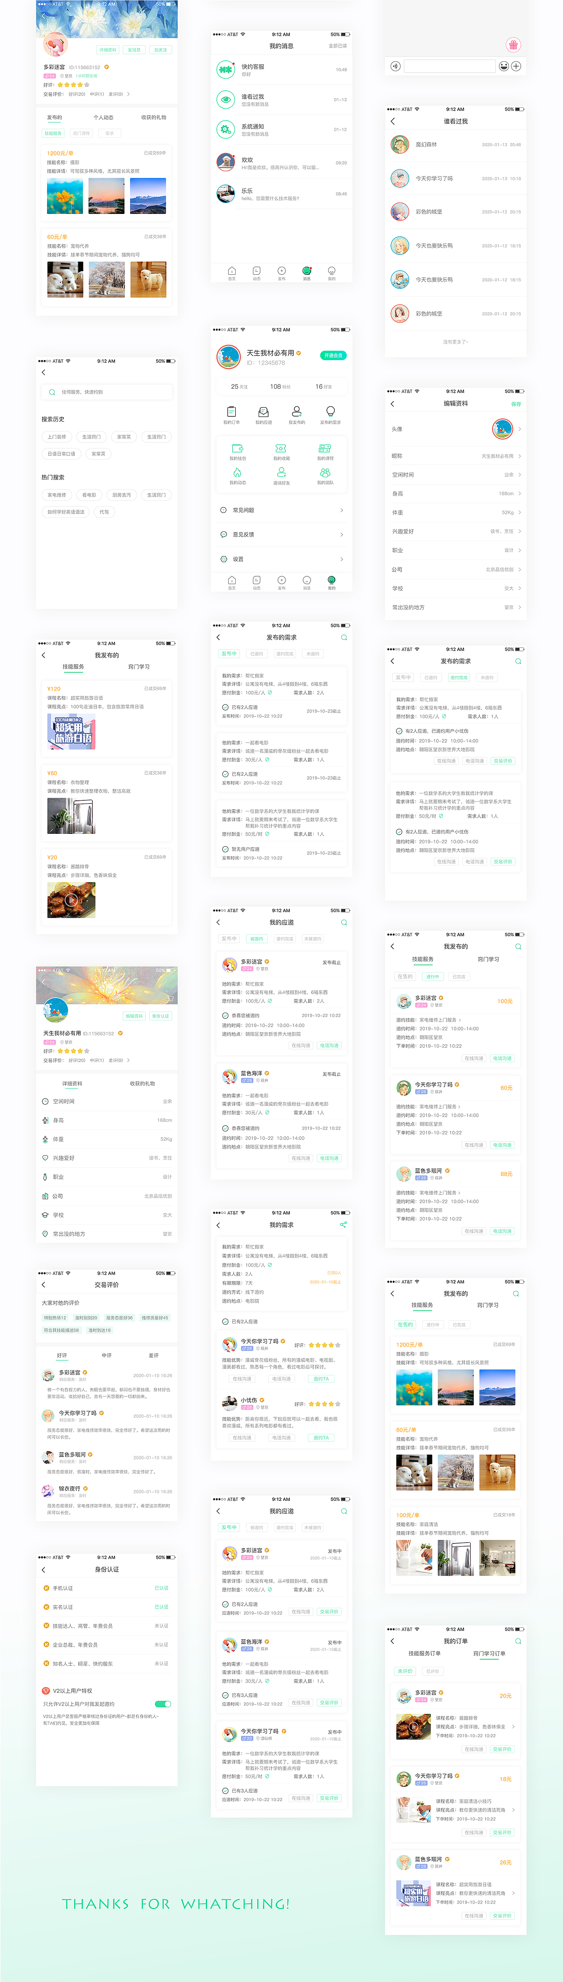Open 我的团队 group icon

325,472
